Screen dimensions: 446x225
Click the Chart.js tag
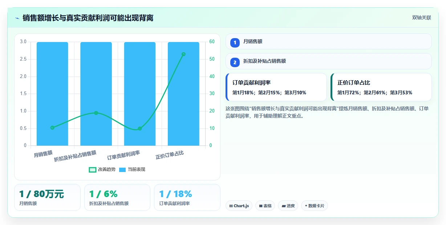coord(239,206)
